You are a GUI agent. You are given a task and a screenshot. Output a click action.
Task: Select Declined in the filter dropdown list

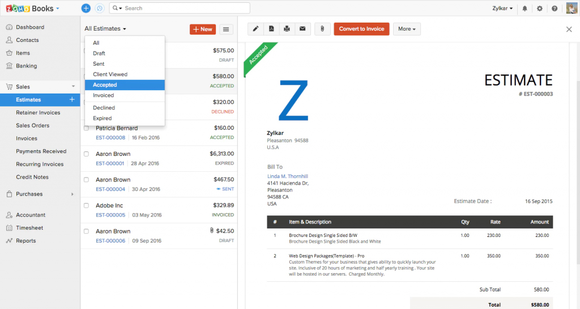pyautogui.click(x=104, y=108)
